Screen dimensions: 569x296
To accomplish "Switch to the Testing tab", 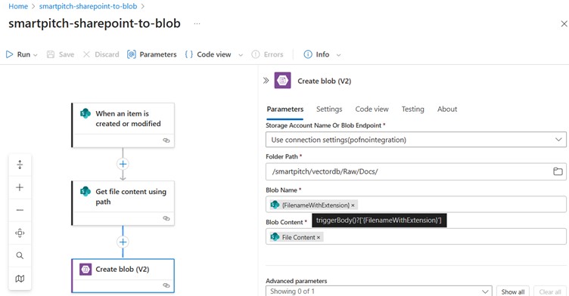I will pos(412,109).
